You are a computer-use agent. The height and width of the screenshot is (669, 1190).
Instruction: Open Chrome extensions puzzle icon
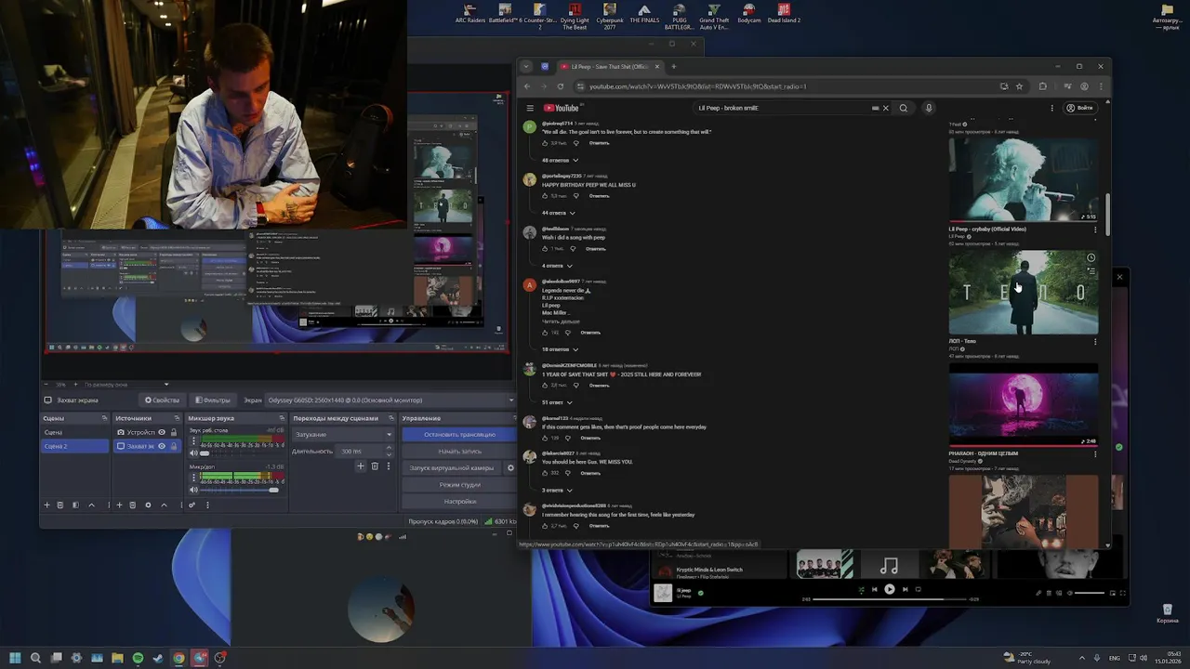point(1042,86)
